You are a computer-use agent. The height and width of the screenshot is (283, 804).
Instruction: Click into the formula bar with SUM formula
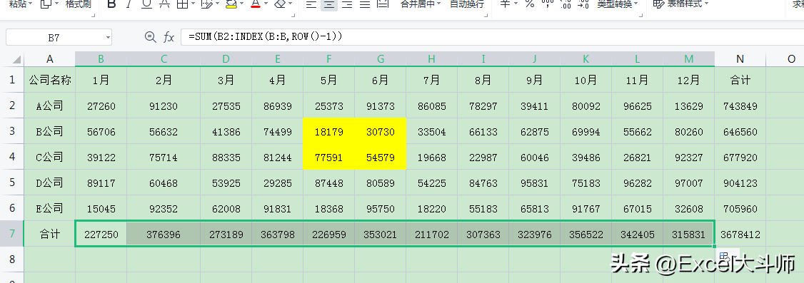(x=492, y=37)
